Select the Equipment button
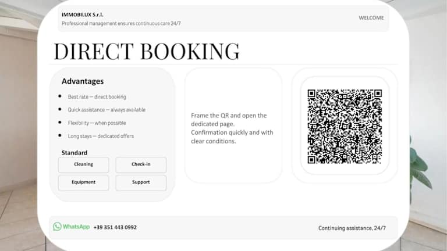The image size is (447, 251). pyautogui.click(x=83, y=182)
